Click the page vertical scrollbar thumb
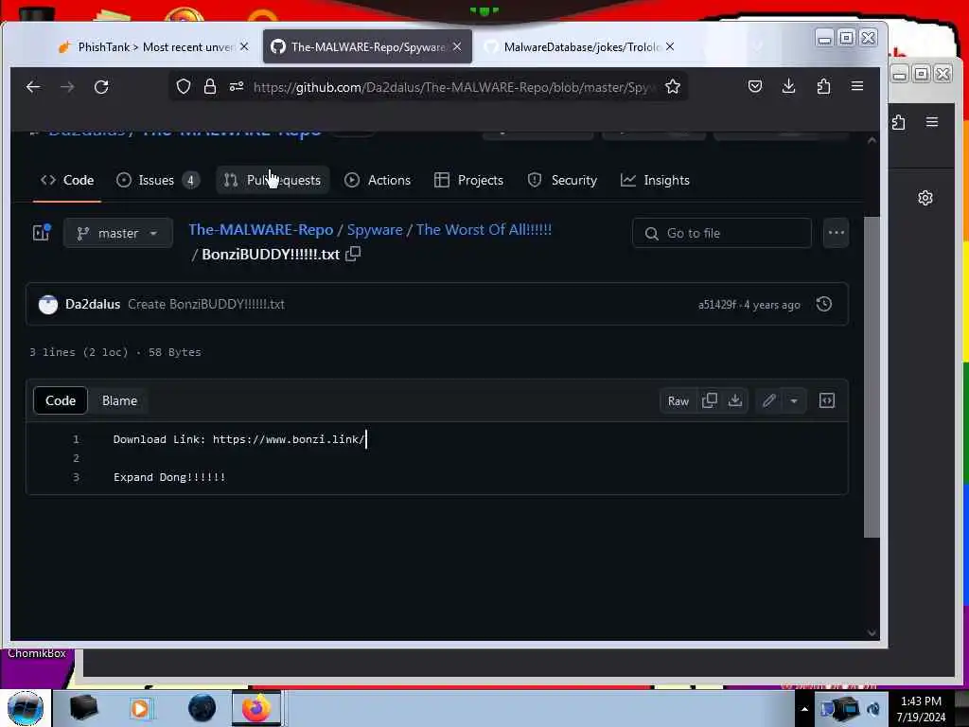This screenshot has height=727, width=969. point(872,377)
